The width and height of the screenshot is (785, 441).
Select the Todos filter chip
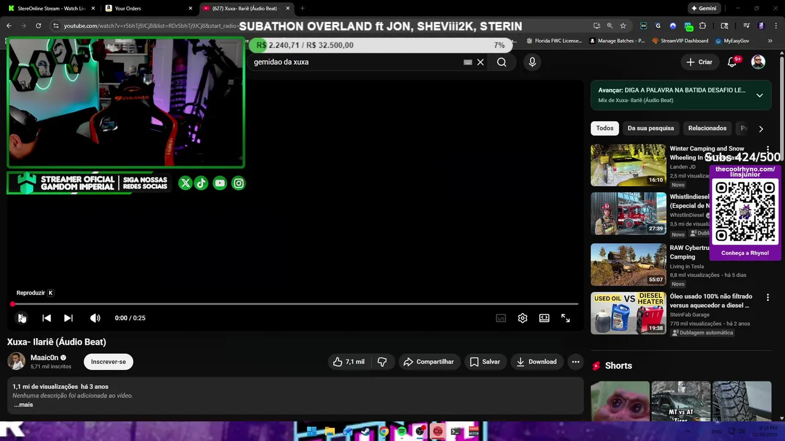pos(605,129)
